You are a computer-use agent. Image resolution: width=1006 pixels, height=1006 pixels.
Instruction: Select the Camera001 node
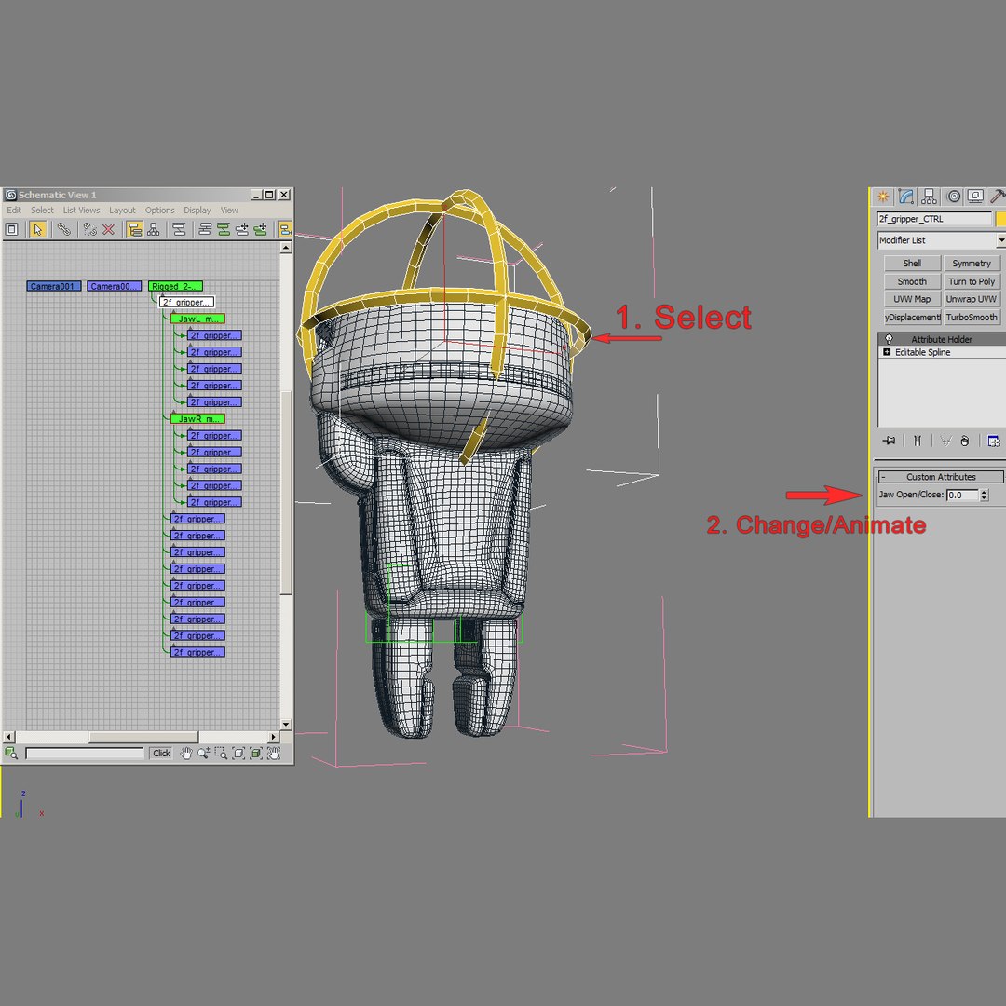(x=54, y=286)
